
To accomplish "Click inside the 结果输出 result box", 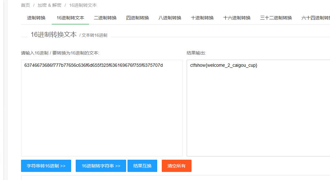I will pyautogui.click(x=258, y=108).
